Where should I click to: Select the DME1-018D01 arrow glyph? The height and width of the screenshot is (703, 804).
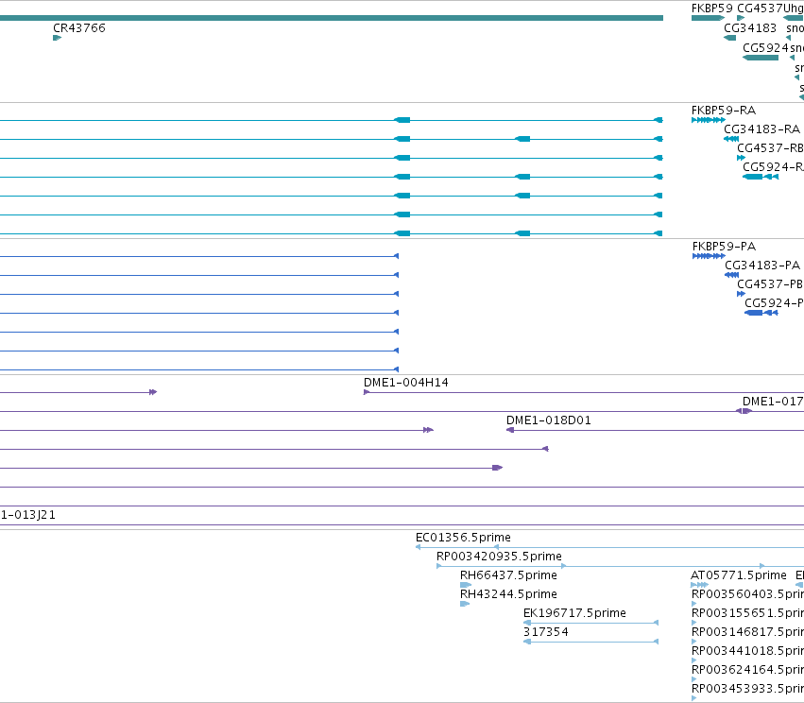pos(510,430)
